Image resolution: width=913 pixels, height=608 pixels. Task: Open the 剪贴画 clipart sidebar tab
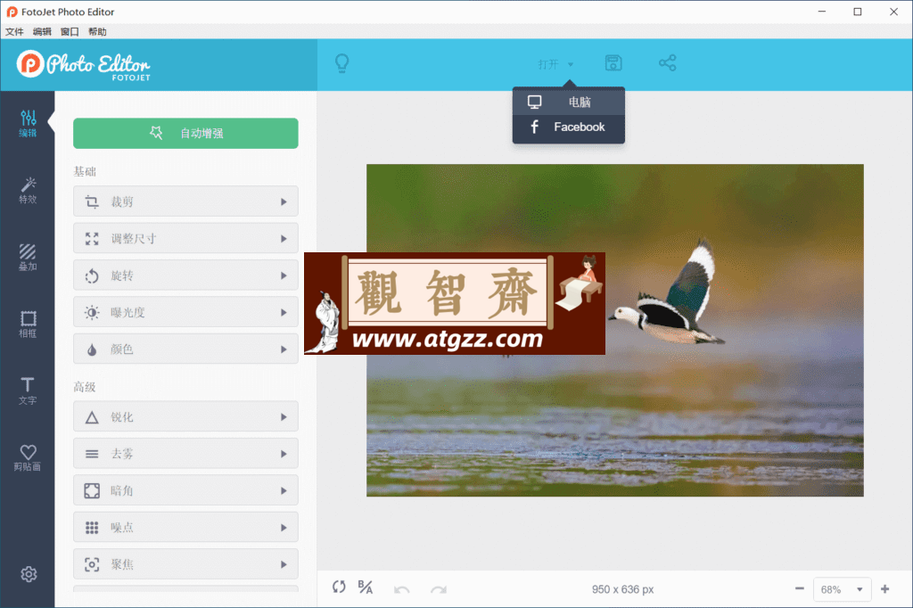[28, 457]
